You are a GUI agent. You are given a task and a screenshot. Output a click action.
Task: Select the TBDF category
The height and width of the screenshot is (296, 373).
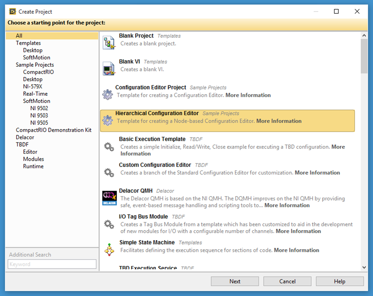tap(22, 144)
